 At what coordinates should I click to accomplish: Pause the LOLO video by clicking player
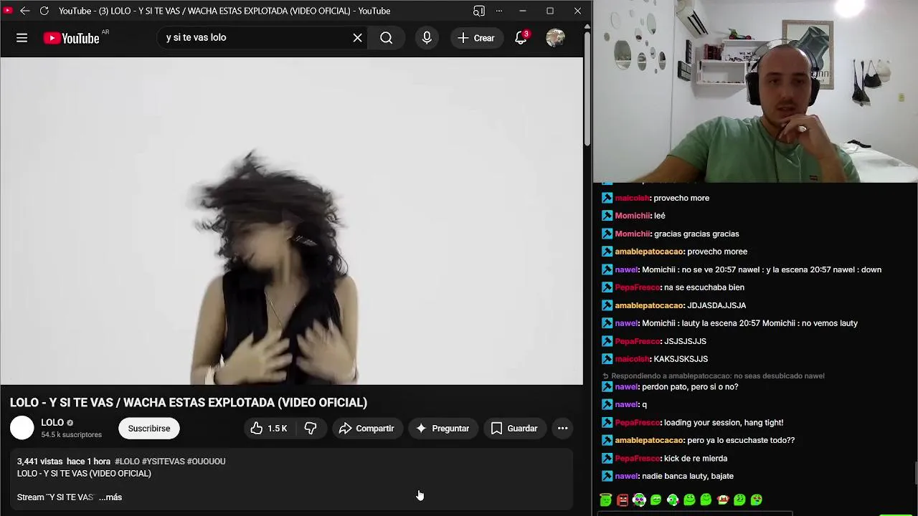click(291, 221)
